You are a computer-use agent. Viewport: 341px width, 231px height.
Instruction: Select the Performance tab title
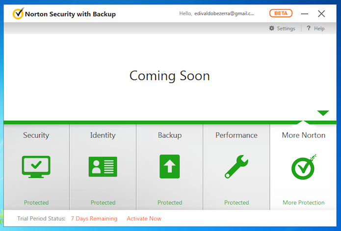coord(236,135)
